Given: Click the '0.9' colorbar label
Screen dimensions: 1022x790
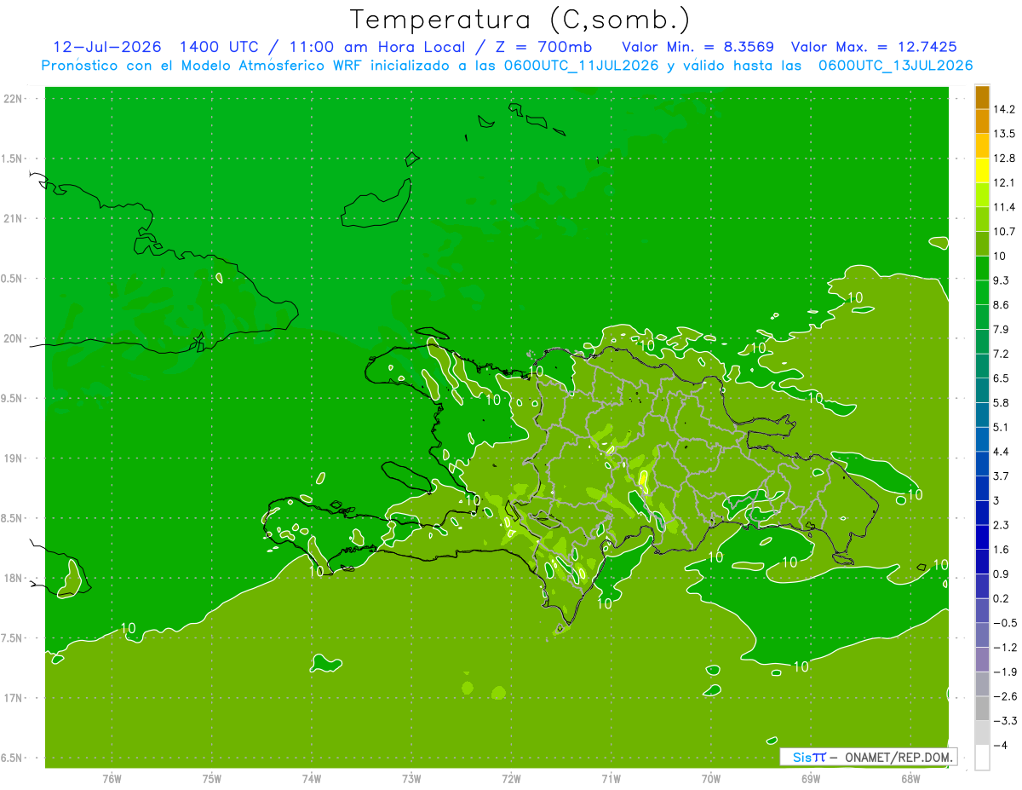Looking at the screenshot, I should [x=1002, y=574].
